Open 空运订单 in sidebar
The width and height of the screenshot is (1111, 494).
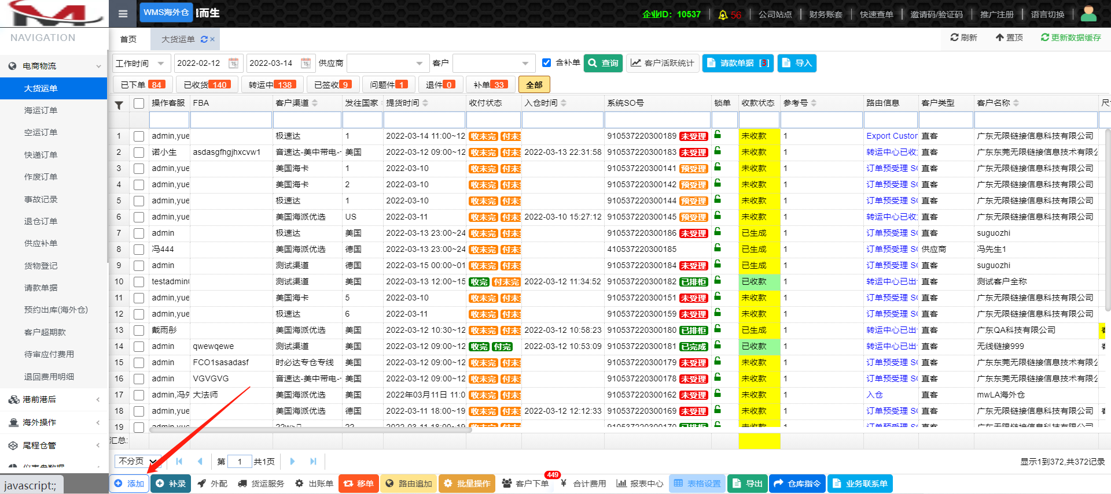[x=41, y=132]
